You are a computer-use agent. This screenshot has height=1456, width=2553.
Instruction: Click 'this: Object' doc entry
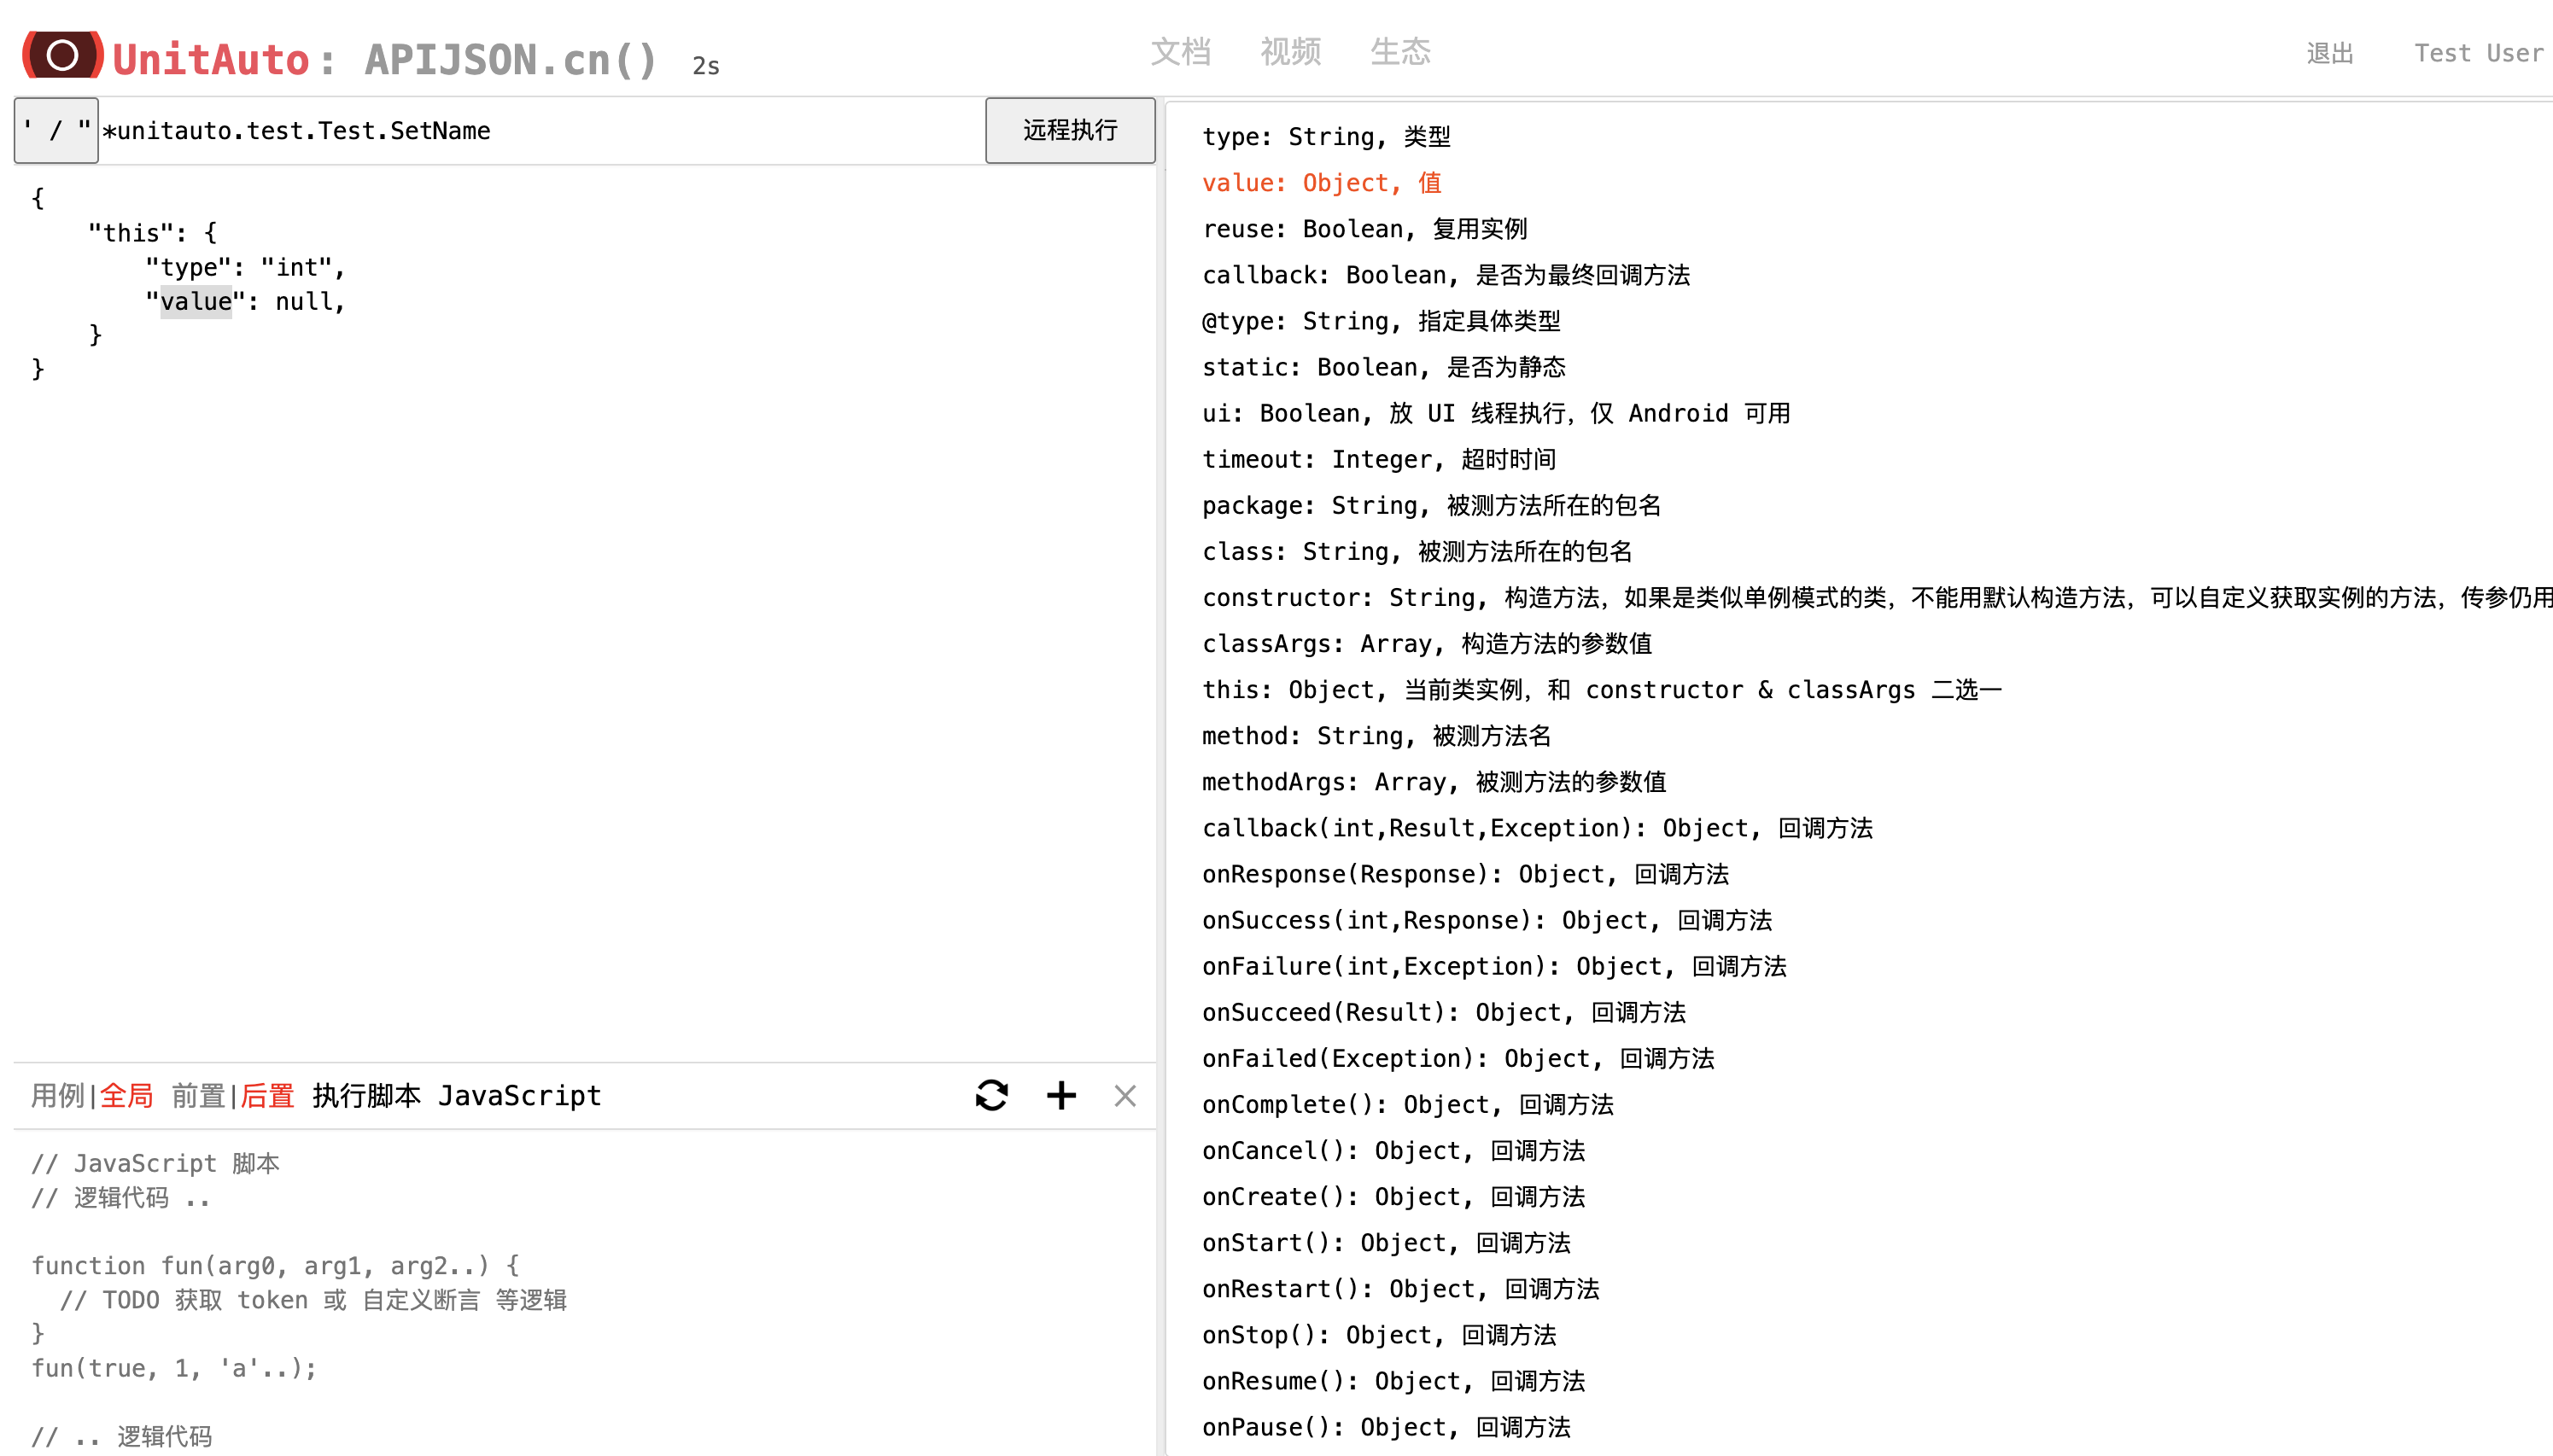tap(1602, 689)
